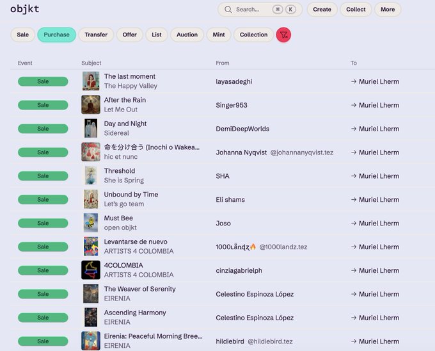This screenshot has height=351, width=435.
Task: View SHA seller profile
Action: [223, 175]
